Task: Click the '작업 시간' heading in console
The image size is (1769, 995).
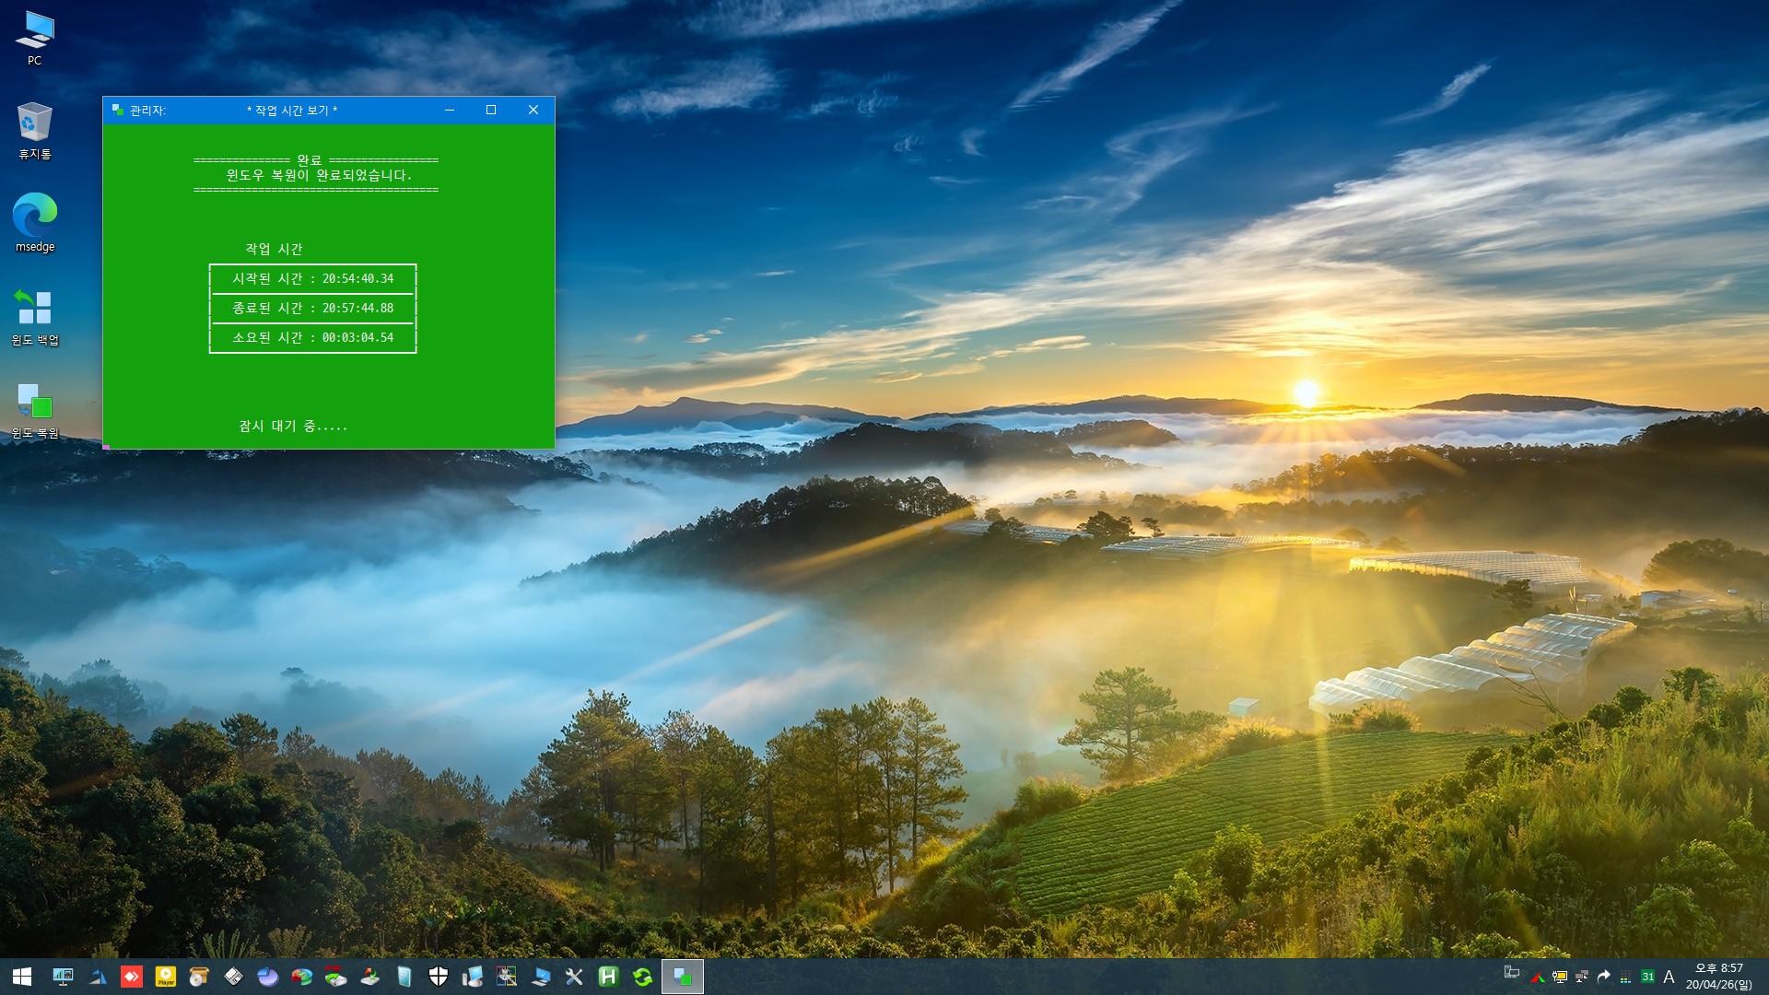Action: (x=274, y=249)
